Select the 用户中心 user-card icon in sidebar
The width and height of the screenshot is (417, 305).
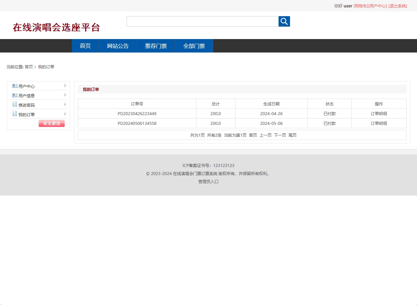[14, 86]
